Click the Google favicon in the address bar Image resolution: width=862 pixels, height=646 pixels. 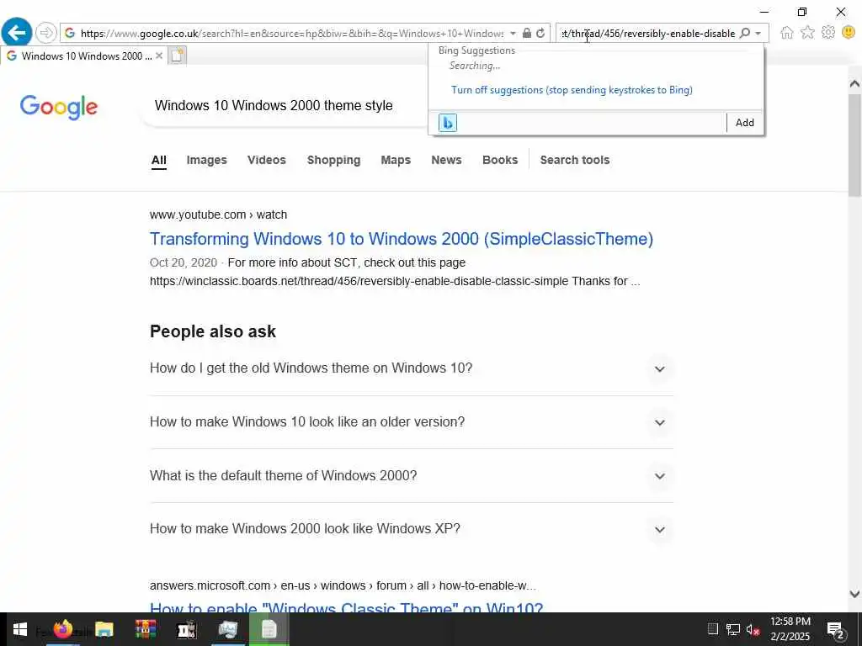click(x=70, y=33)
